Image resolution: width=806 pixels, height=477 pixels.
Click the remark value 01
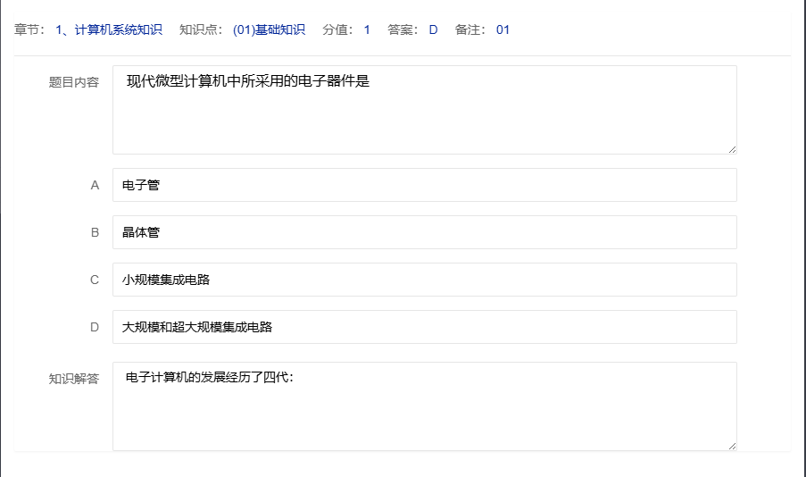click(x=503, y=29)
